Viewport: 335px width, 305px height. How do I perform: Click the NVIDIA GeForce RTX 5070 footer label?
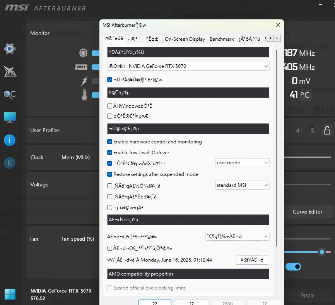[61, 291]
